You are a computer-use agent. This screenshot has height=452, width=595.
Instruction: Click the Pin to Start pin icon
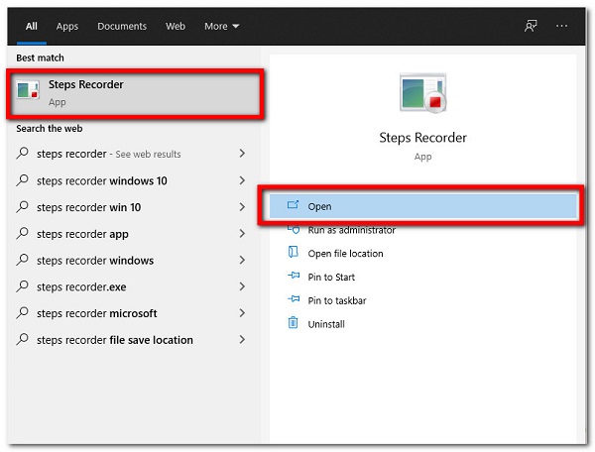click(x=294, y=276)
